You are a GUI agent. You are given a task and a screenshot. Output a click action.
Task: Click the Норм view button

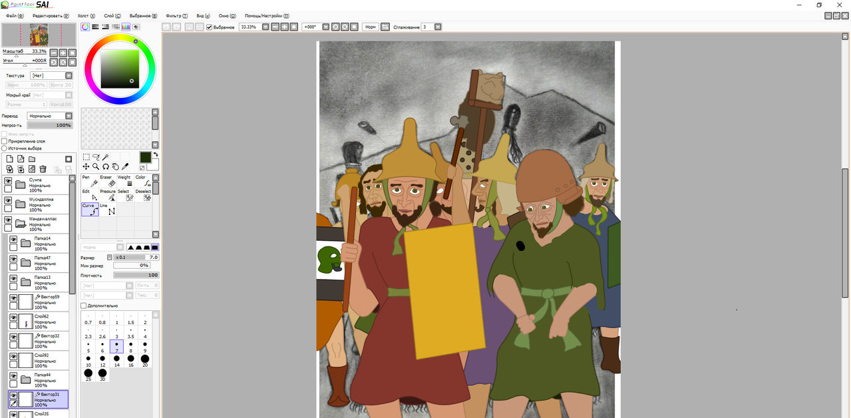click(x=370, y=27)
